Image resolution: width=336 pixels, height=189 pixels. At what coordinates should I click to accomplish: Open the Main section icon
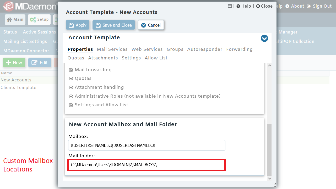pos(9,19)
